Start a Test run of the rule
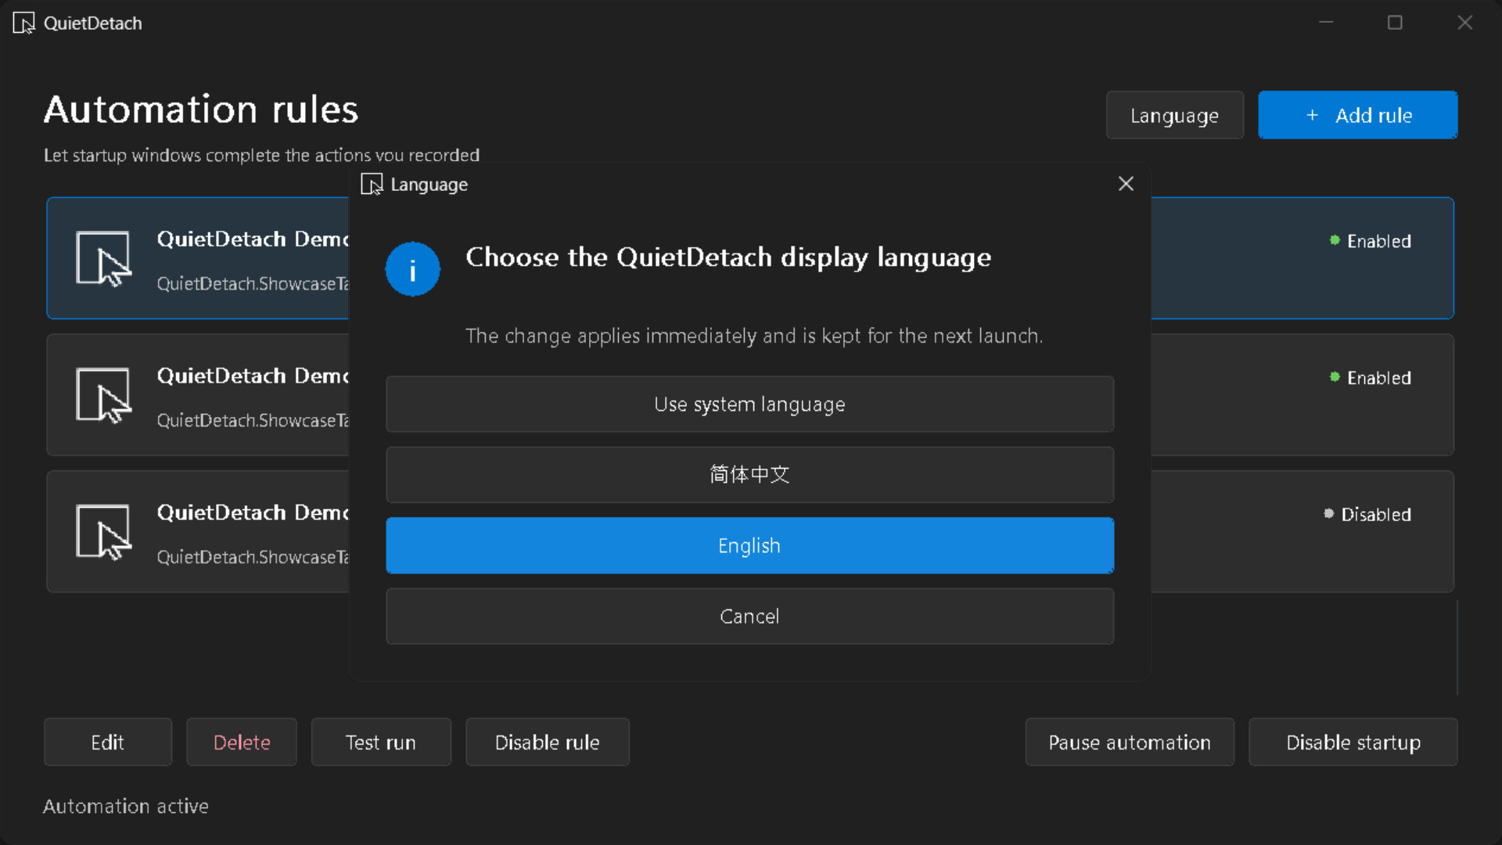1502x845 pixels. 381,742
